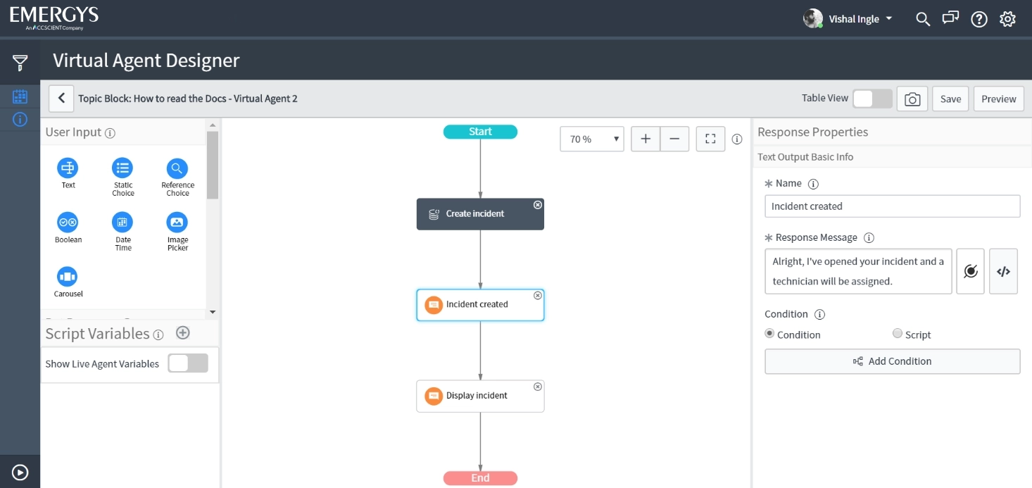Image resolution: width=1032 pixels, height=488 pixels.
Task: Toggle Table View switch
Action: [x=873, y=99]
